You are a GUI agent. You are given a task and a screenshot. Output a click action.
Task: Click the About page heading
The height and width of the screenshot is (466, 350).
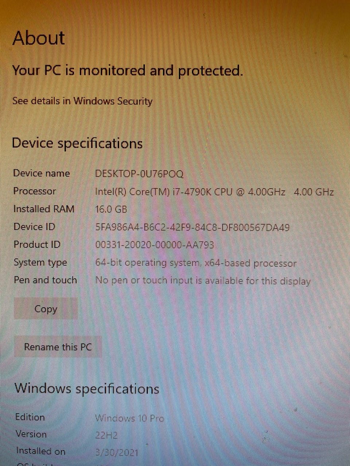(x=39, y=38)
